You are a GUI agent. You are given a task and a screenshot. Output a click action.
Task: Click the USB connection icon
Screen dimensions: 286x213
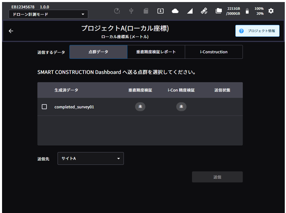coord(131,11)
